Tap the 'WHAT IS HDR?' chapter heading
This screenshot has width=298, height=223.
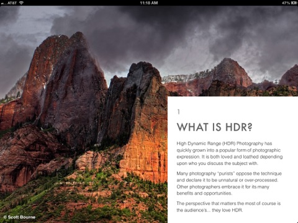(x=215, y=127)
